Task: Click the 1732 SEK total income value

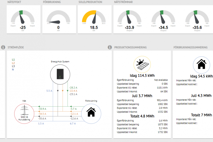Action: [163, 132]
